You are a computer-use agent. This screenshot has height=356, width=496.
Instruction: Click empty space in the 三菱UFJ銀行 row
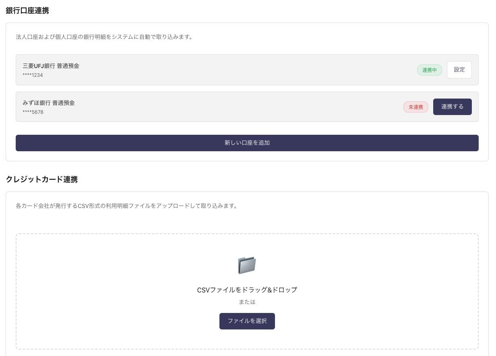[242, 70]
